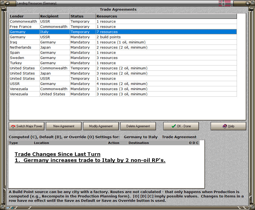This screenshot has height=210, width=255.
Task: Select the Iraq to Germany row
Action: click(123, 42)
